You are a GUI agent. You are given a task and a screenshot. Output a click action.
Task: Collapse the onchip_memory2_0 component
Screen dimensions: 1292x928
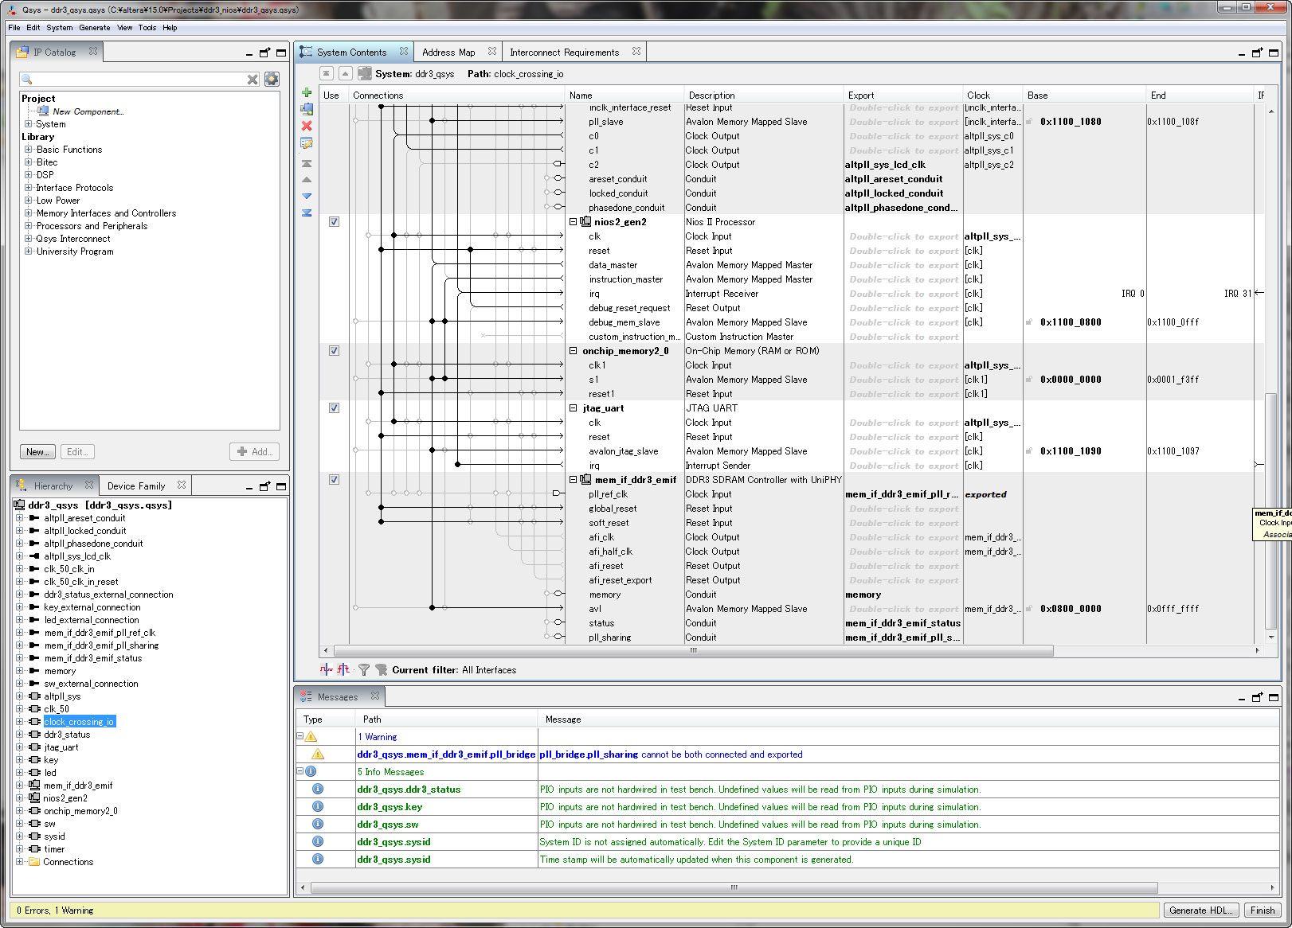(573, 351)
